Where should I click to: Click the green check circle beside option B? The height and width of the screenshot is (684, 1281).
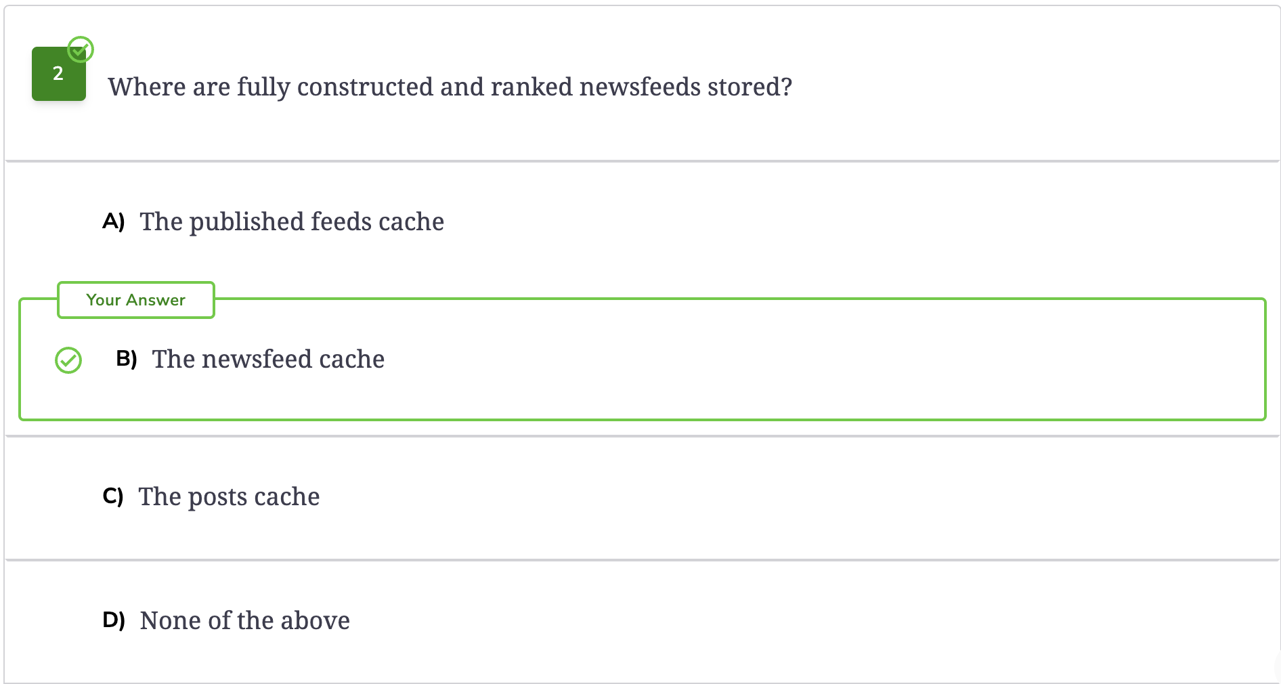point(68,360)
